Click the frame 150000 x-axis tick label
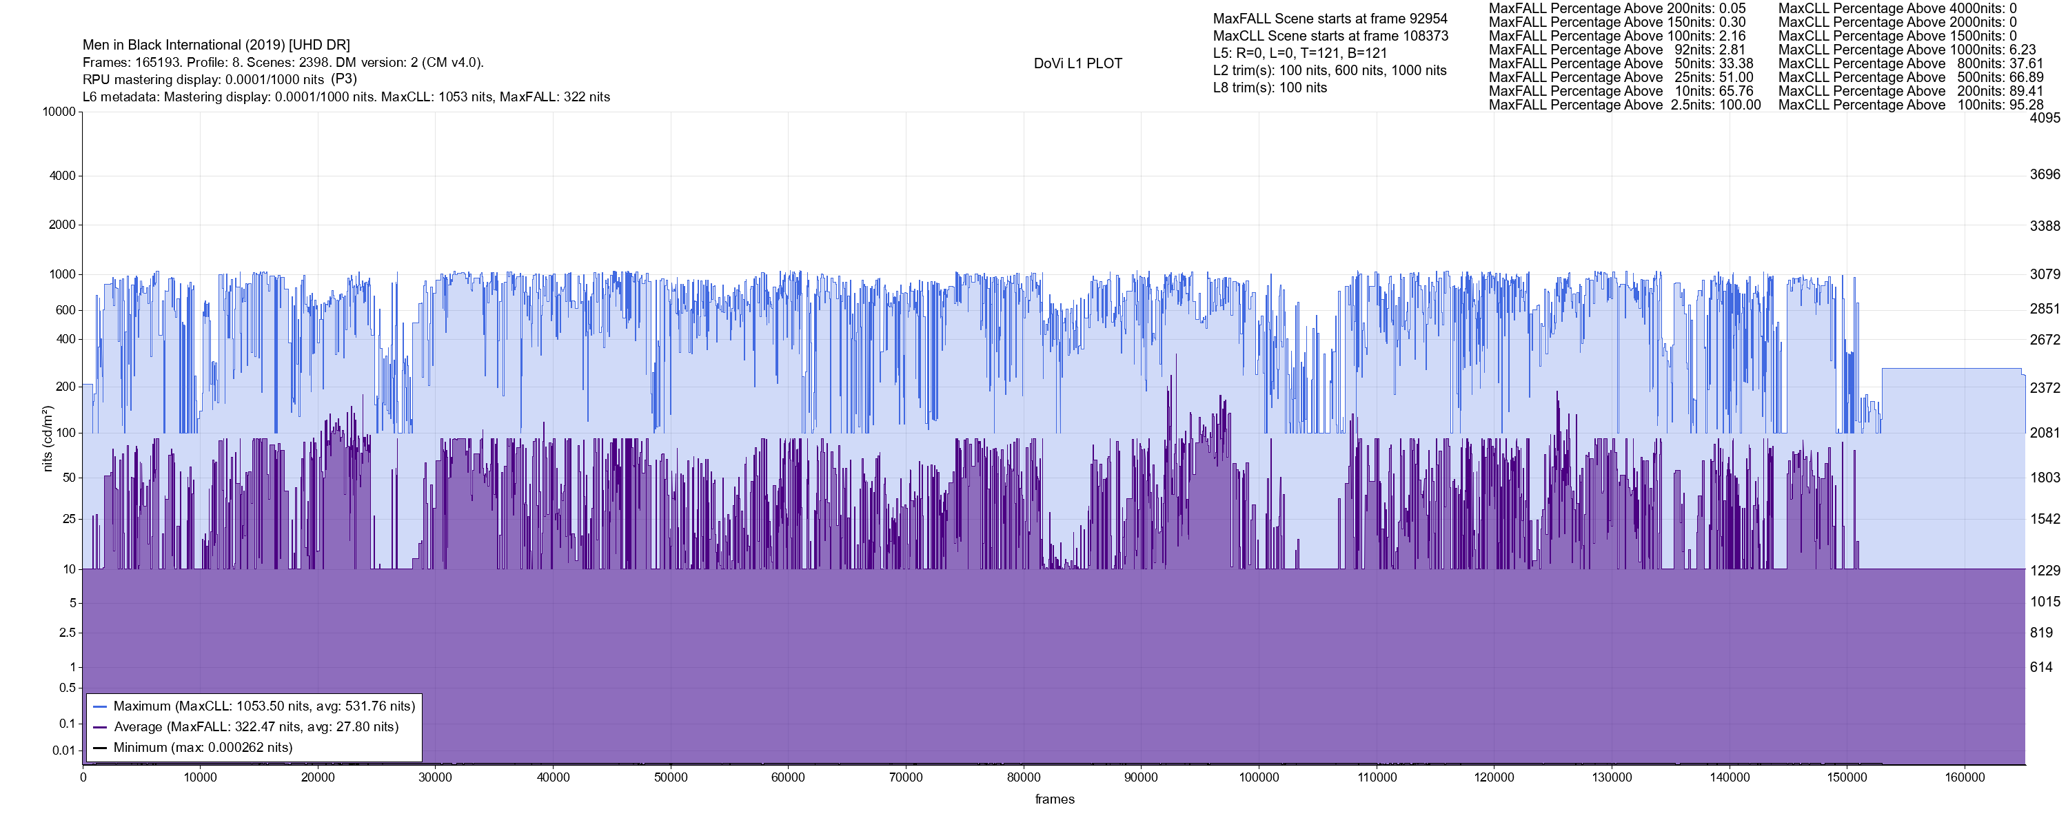Image resolution: width=2068 pixels, height=827 pixels. (1847, 777)
